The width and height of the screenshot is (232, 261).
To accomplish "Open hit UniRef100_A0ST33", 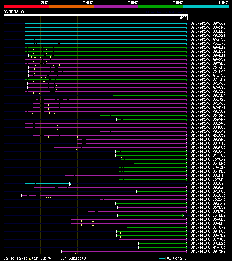I will pos(208,40).
